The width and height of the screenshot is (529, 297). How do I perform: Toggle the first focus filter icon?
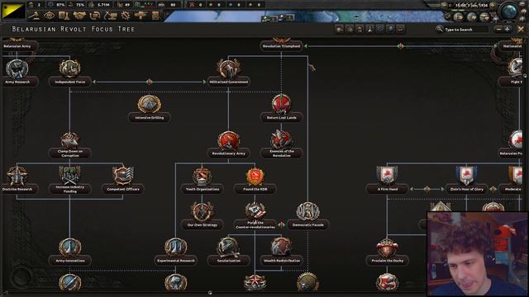(340, 30)
